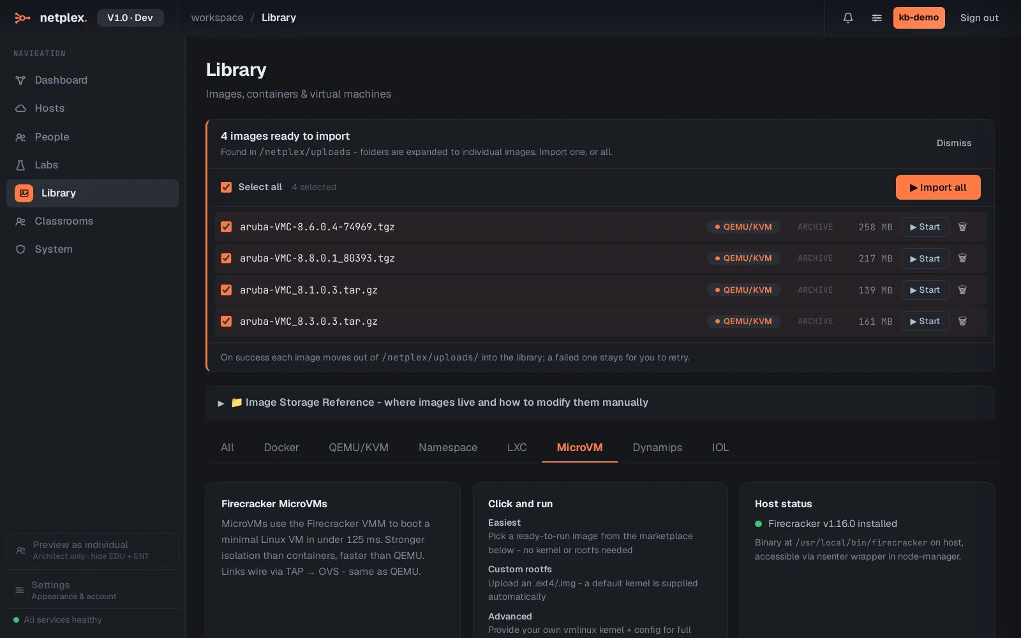Switch to the Docker tab
Screen dimensions: 1021x638
click(x=281, y=448)
